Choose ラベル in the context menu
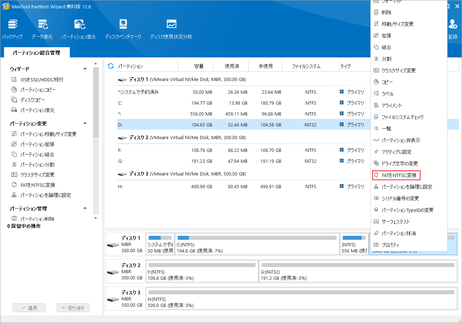The image size is (462, 323). tap(409, 94)
